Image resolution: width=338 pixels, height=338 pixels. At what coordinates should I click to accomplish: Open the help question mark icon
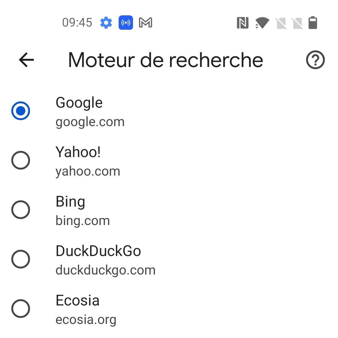coord(315,60)
